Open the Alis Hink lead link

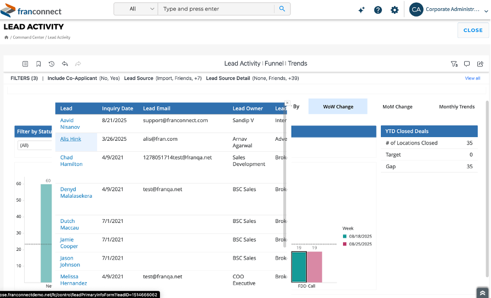(x=71, y=139)
